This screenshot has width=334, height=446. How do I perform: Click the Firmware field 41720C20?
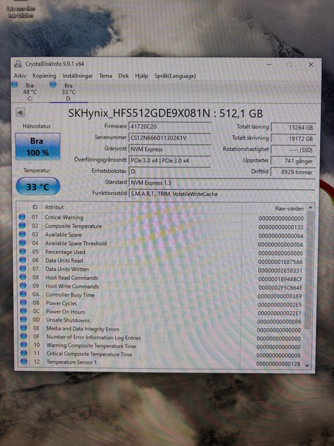click(x=170, y=127)
